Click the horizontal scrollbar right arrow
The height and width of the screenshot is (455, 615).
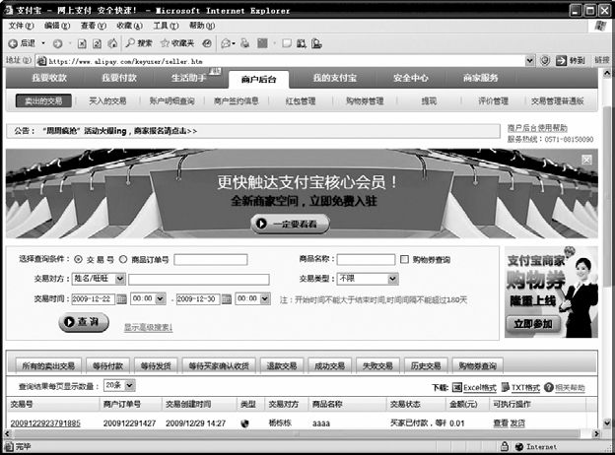pos(596,434)
